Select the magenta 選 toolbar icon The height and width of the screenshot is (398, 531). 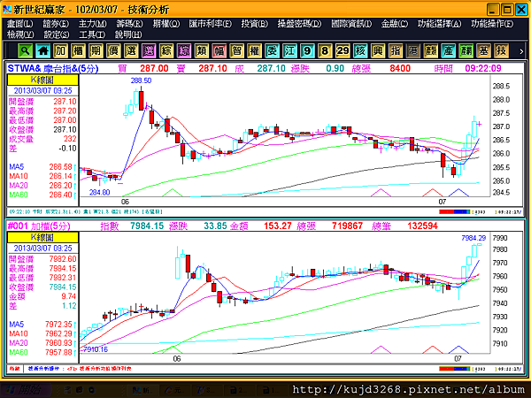[149, 51]
